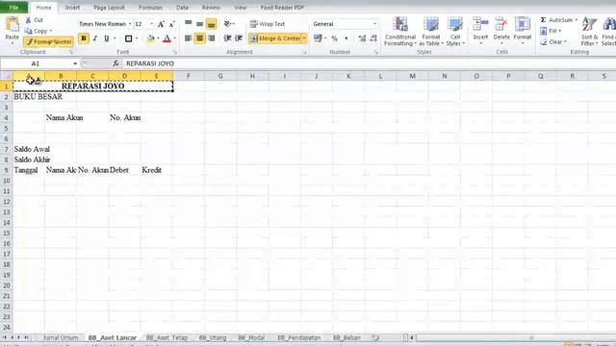Screen dimensions: 616x346
Task: Click the Orientation text rotation icon
Action: (227, 23)
